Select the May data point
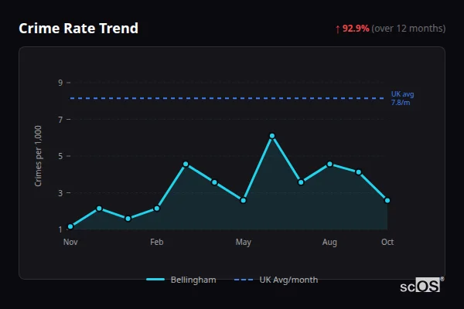 pos(244,201)
